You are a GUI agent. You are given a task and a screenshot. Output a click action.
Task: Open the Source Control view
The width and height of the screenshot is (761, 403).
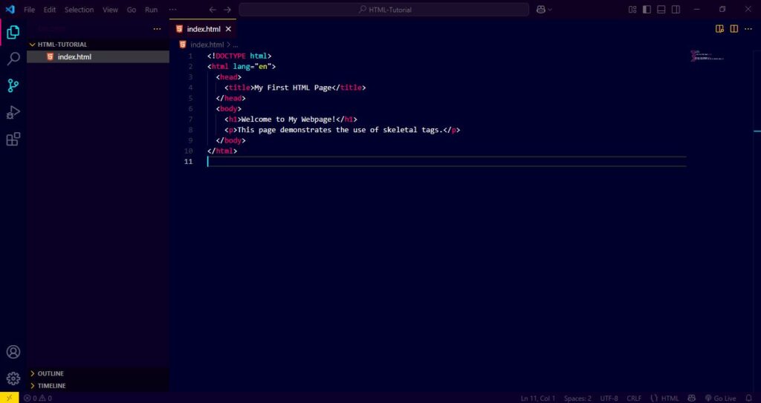(13, 86)
